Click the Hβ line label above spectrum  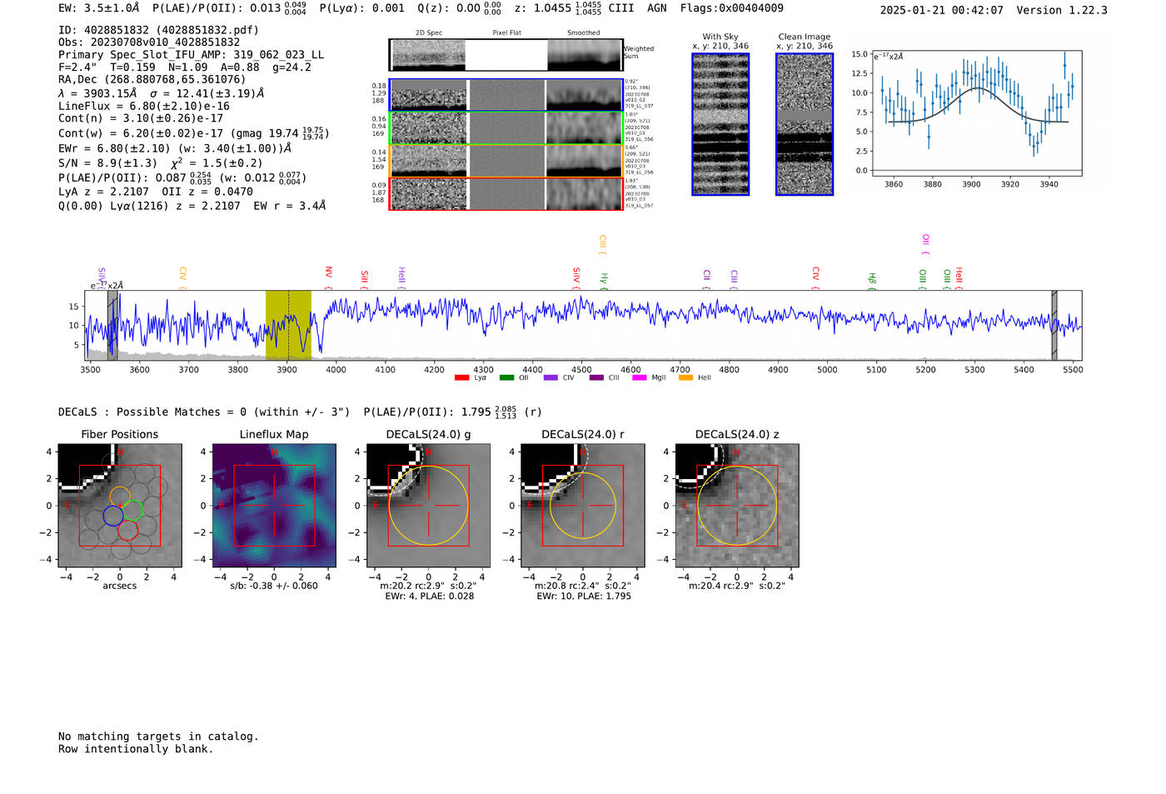(872, 281)
